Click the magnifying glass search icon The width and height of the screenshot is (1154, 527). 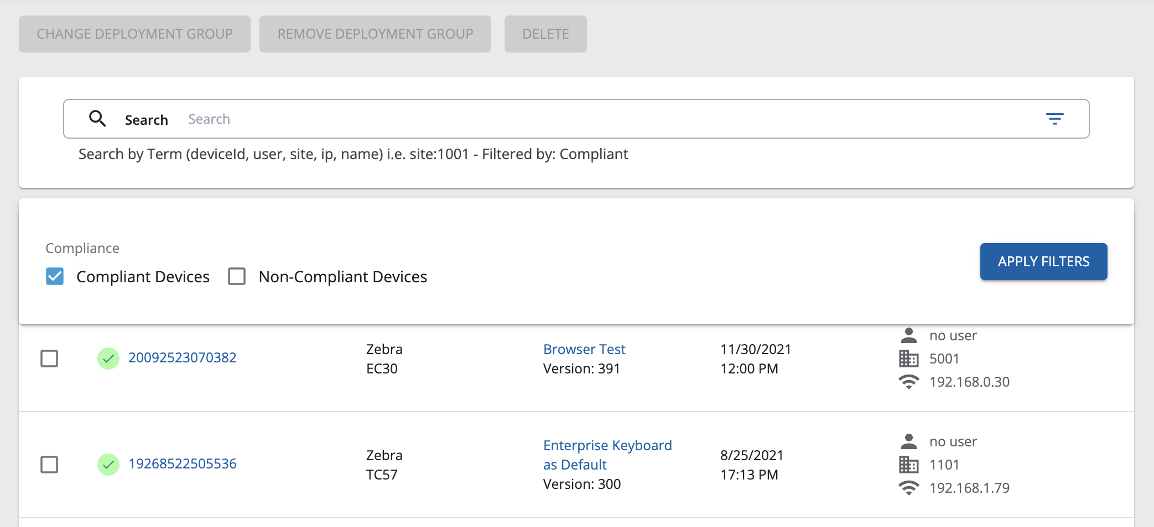coord(98,119)
